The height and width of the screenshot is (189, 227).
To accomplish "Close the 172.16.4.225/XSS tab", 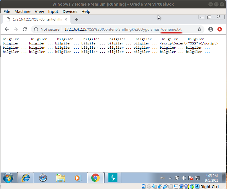I will point(66,19).
